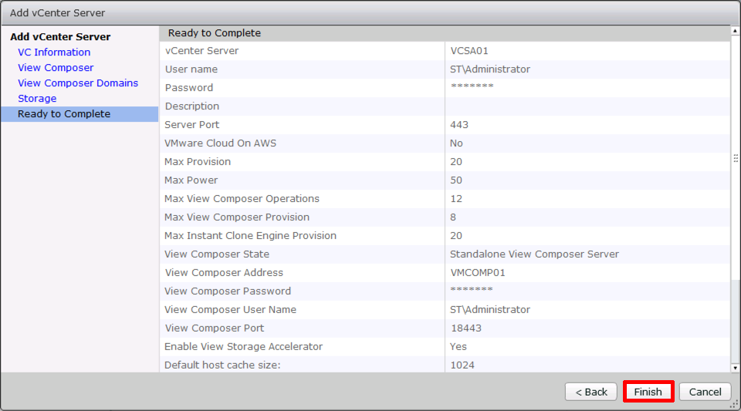Click the dialog resize grip in the corner
Image resolution: width=741 pixels, height=411 pixels.
(735, 405)
